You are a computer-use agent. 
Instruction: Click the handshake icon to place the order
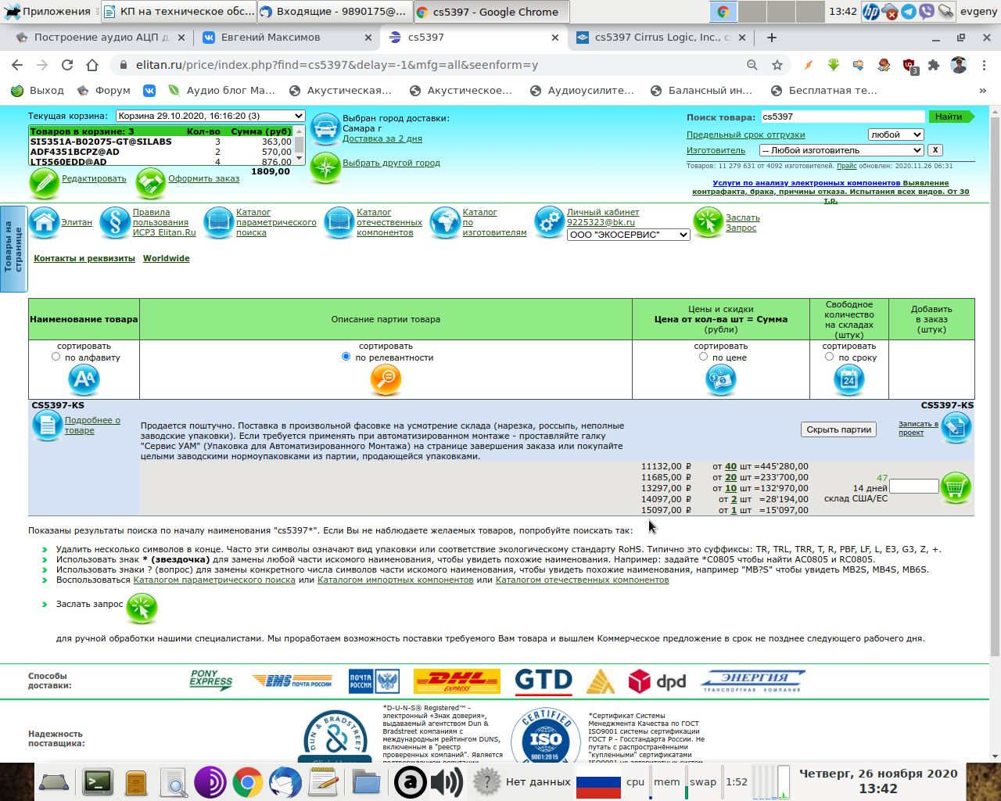click(x=150, y=183)
